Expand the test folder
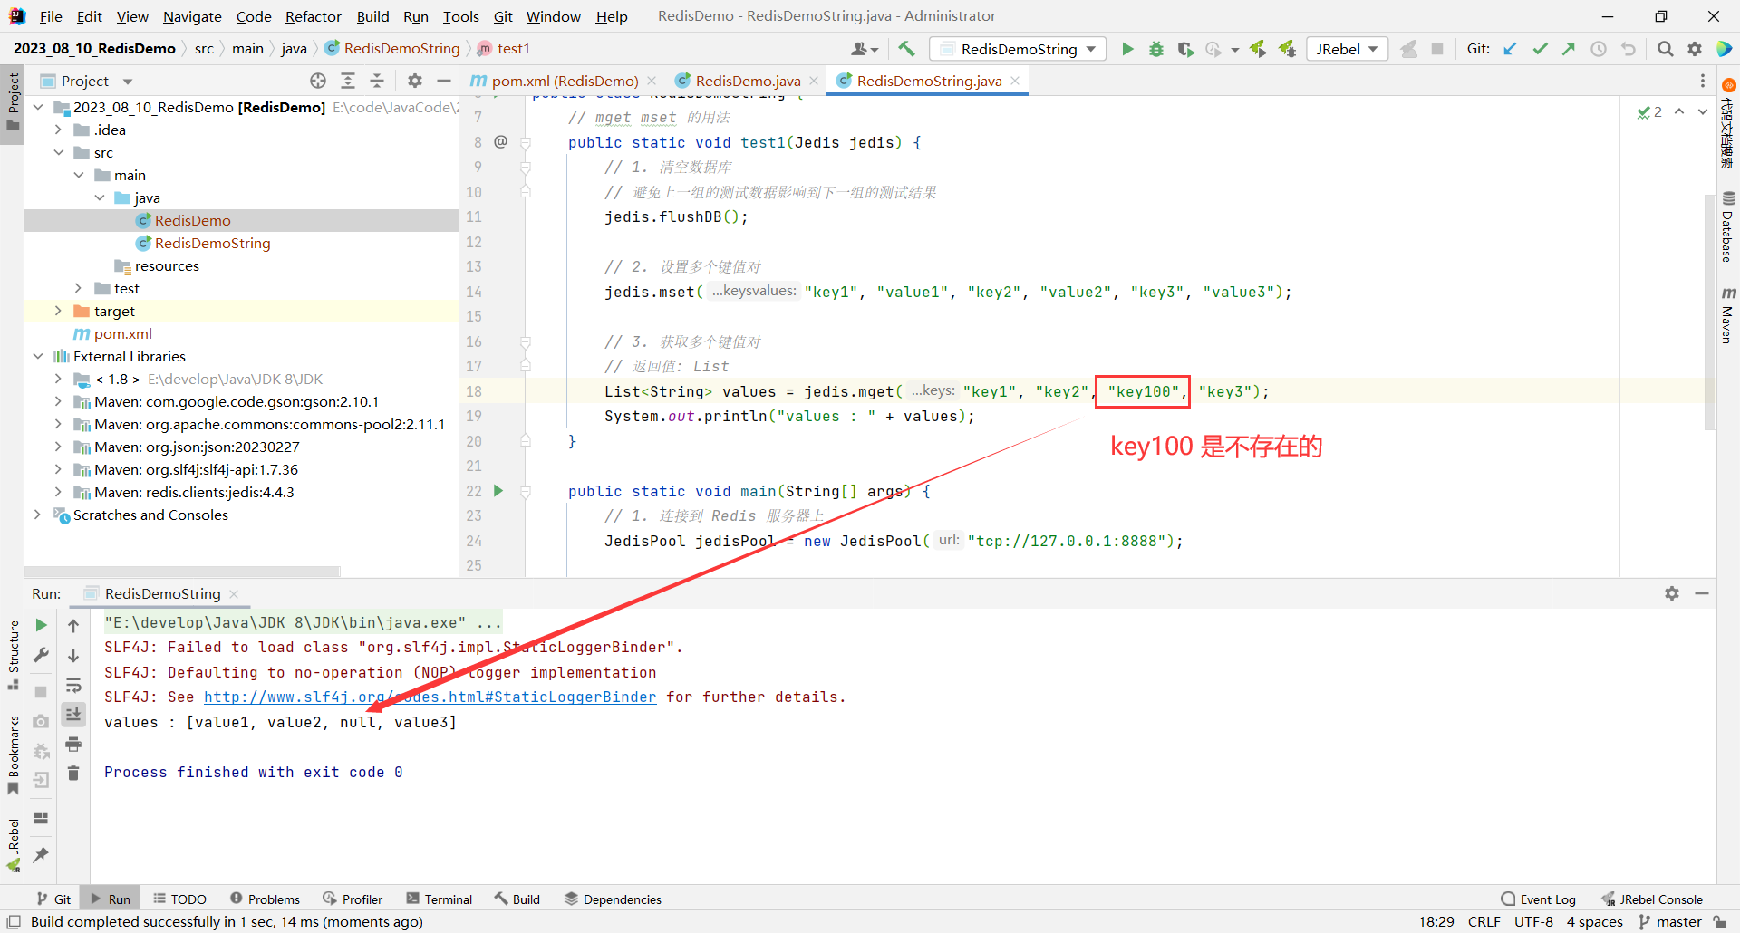The width and height of the screenshot is (1740, 933). (79, 288)
